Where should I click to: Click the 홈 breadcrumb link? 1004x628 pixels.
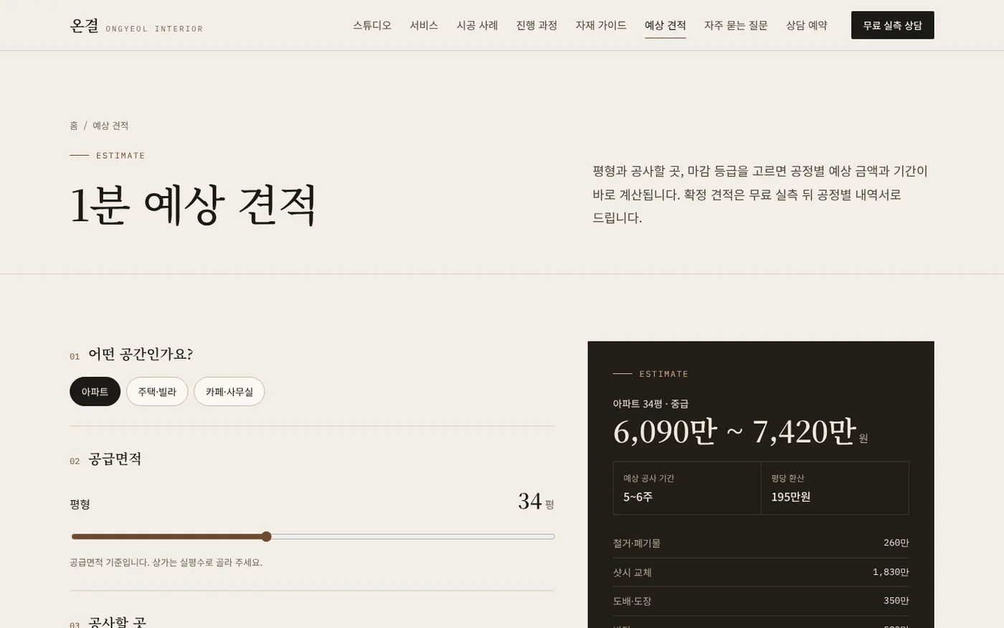pyautogui.click(x=74, y=126)
